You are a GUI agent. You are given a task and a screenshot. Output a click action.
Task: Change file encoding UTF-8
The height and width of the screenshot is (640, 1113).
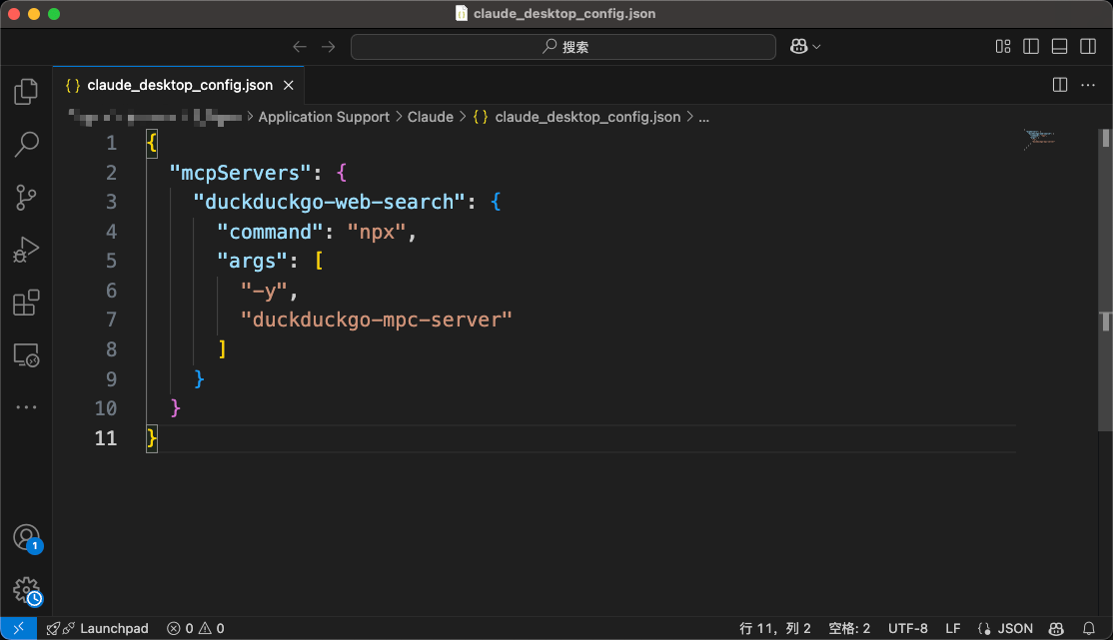coord(908,629)
